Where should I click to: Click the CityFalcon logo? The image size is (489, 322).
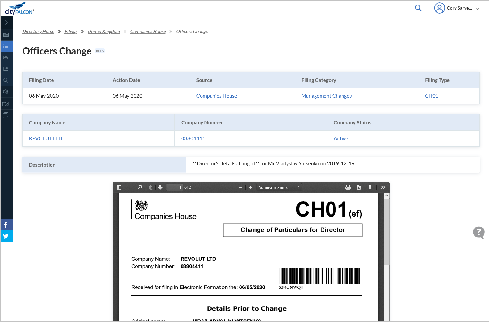coord(19,9)
